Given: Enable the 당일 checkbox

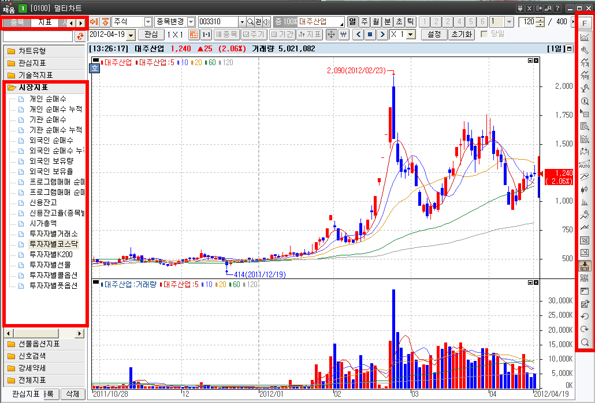Looking at the screenshot, I should coord(484,35).
